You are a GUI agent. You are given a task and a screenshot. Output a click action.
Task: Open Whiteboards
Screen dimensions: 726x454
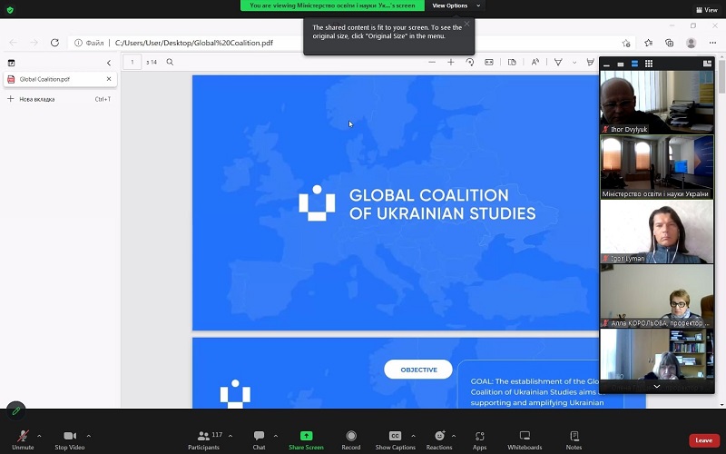point(525,440)
